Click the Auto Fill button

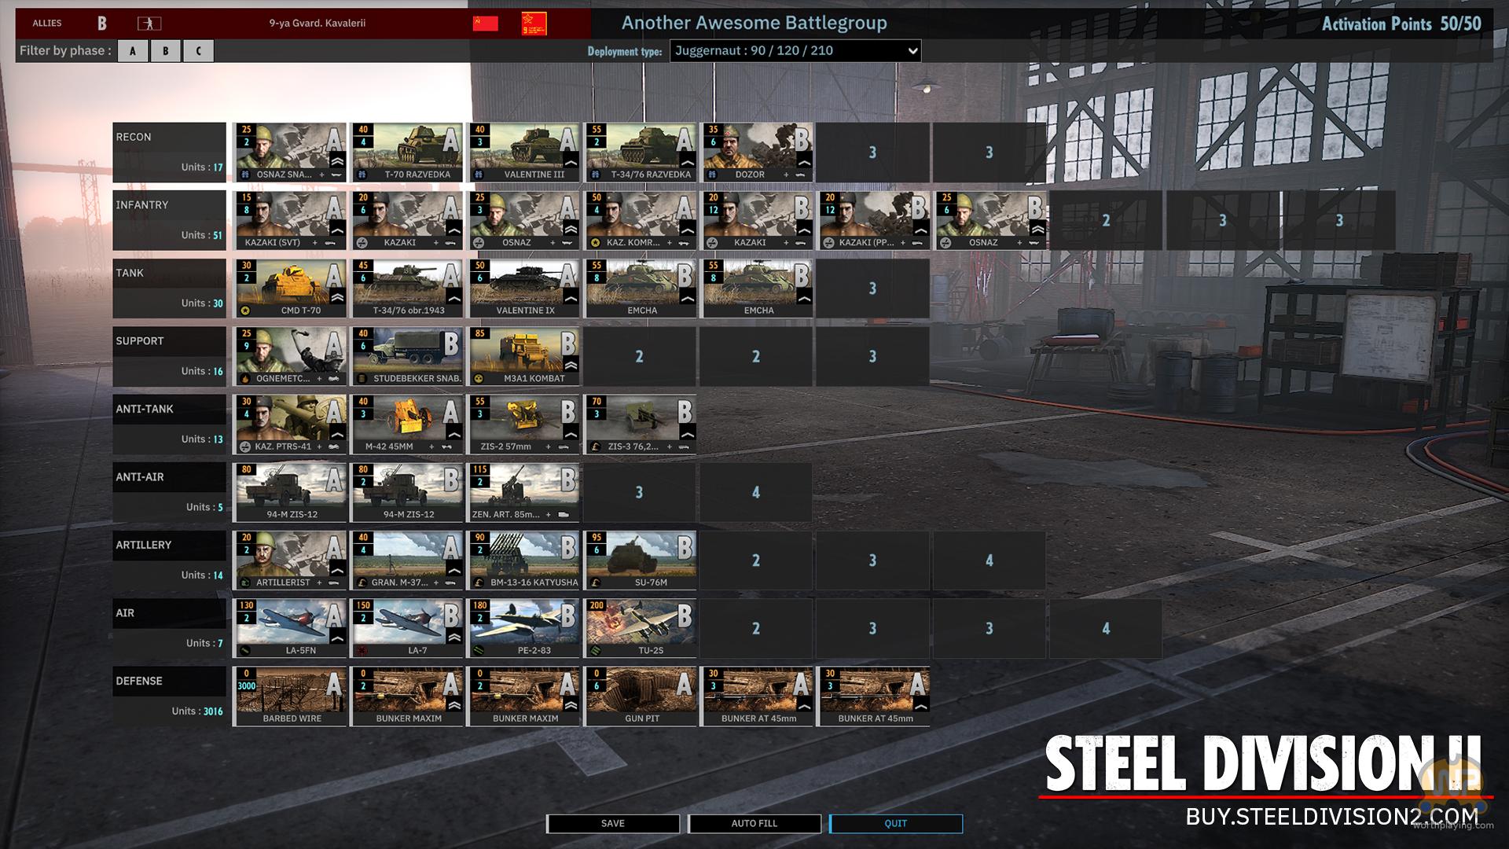pyautogui.click(x=754, y=823)
